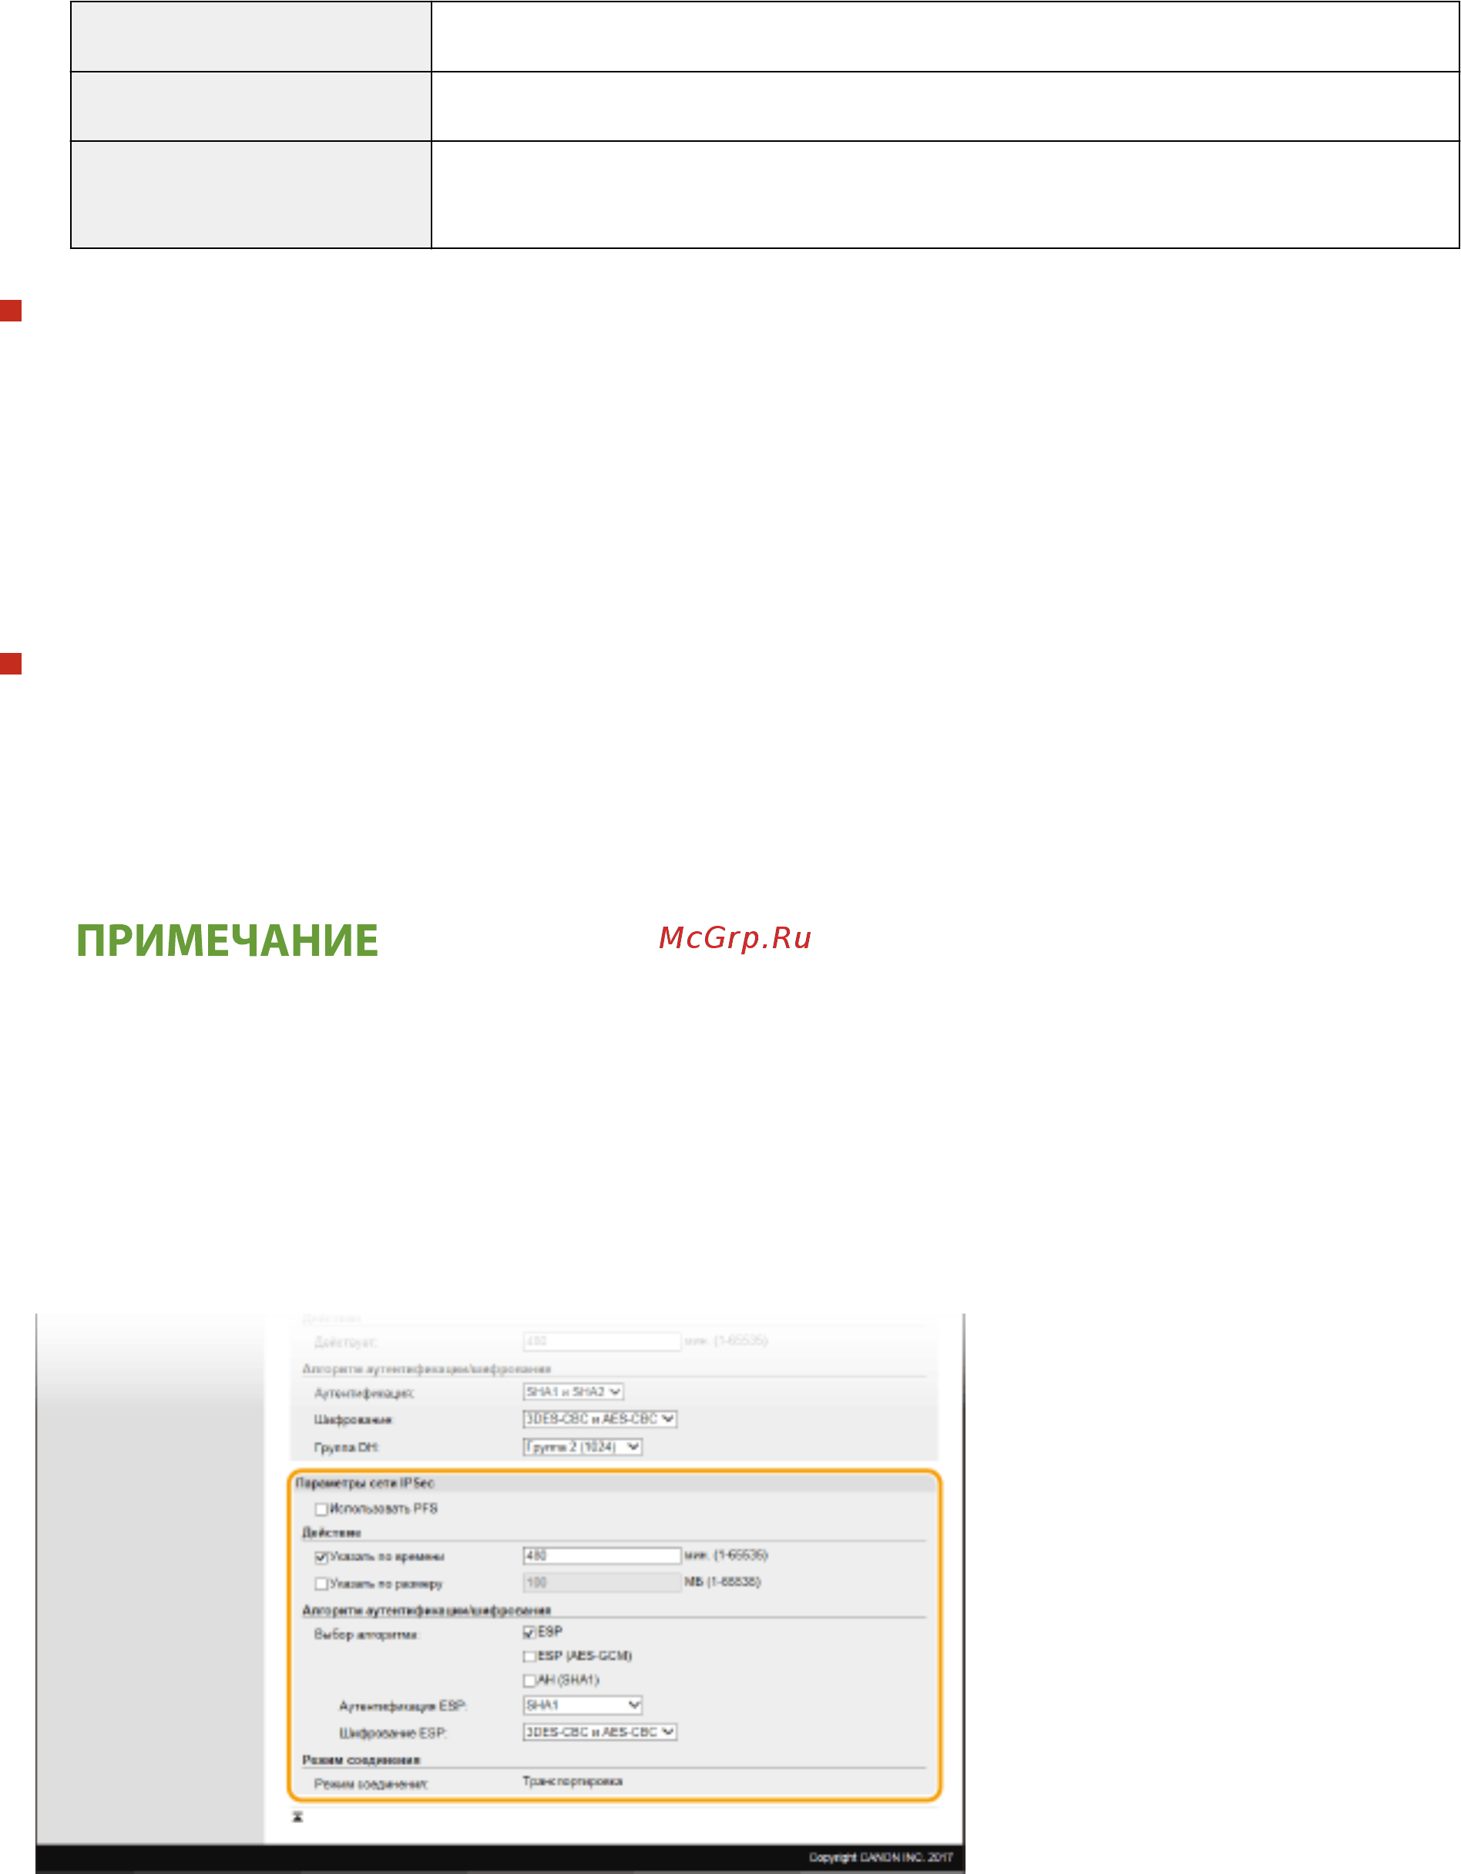This screenshot has height=1874, width=1461.
Task: Click the time validity field showing 480 min
Action: (601, 1556)
